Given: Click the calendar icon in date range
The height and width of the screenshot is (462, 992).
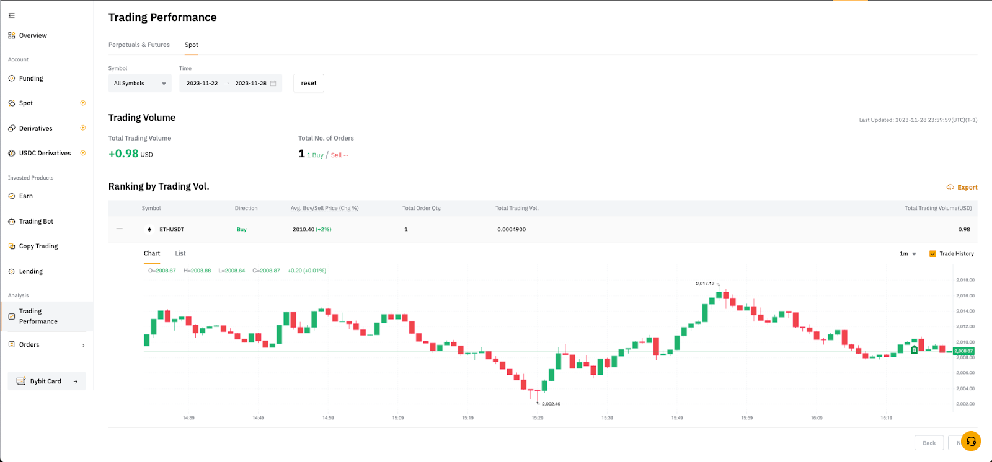Looking at the screenshot, I should pyautogui.click(x=273, y=84).
